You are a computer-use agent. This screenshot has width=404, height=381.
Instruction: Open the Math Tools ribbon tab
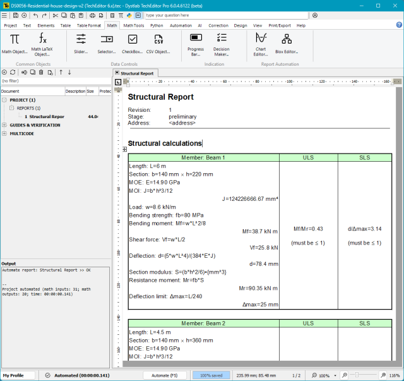(x=133, y=25)
